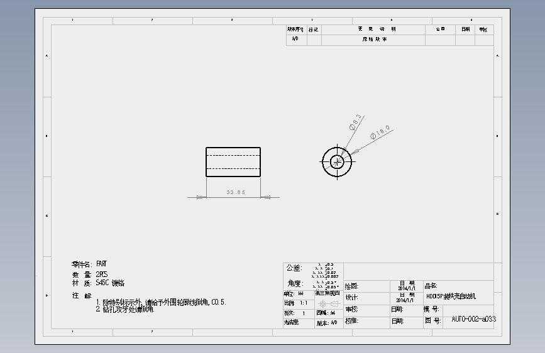The width and height of the screenshot is (545, 353).
Task: Click the 图号: label
Action: coord(432,321)
